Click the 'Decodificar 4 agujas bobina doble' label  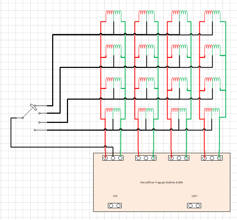[x=162, y=182]
